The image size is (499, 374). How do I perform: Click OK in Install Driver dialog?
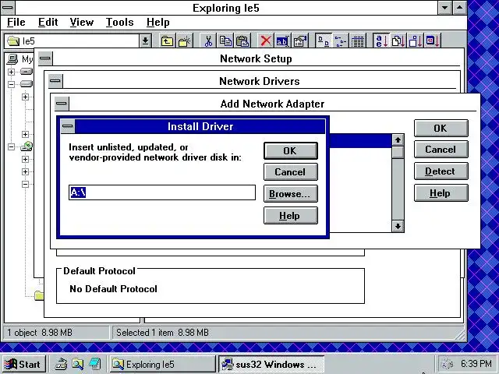click(x=291, y=150)
